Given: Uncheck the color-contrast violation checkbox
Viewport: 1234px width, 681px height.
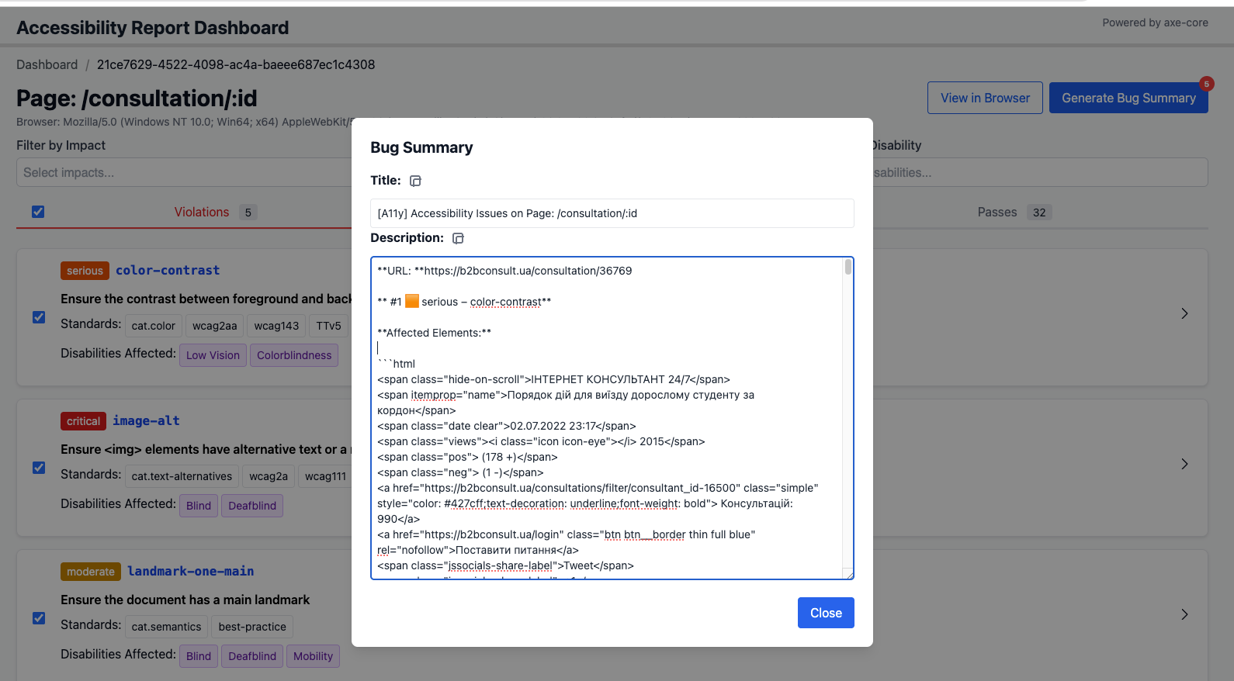Looking at the screenshot, I should [x=39, y=317].
